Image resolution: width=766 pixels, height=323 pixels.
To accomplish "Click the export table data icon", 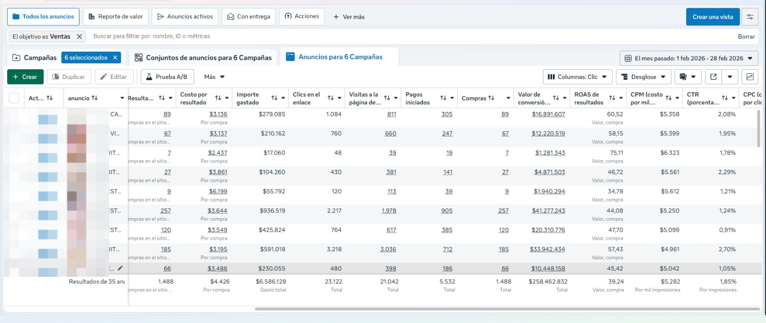I will tap(713, 77).
